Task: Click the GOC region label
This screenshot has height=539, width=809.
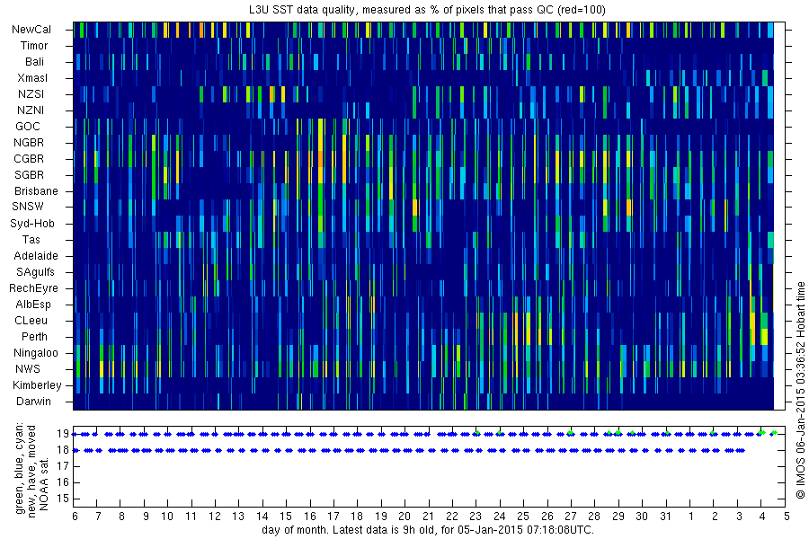Action: (x=28, y=127)
